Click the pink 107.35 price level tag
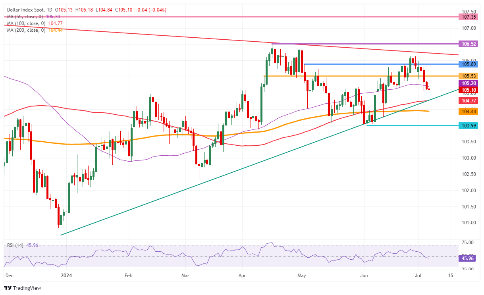This screenshot has width=484, height=295. coord(469,17)
